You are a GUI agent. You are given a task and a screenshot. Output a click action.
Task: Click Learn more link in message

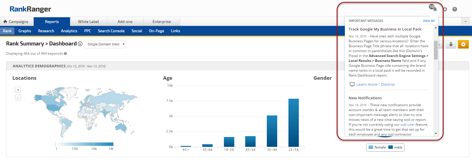(367, 84)
